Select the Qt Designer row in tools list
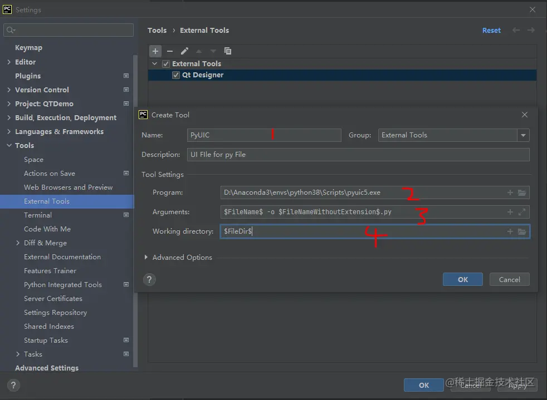 coord(342,75)
